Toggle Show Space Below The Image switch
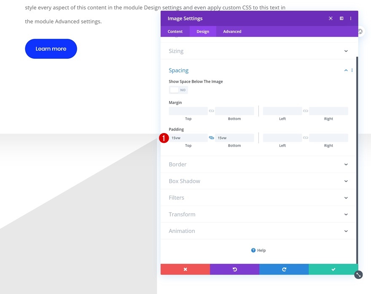 point(178,90)
